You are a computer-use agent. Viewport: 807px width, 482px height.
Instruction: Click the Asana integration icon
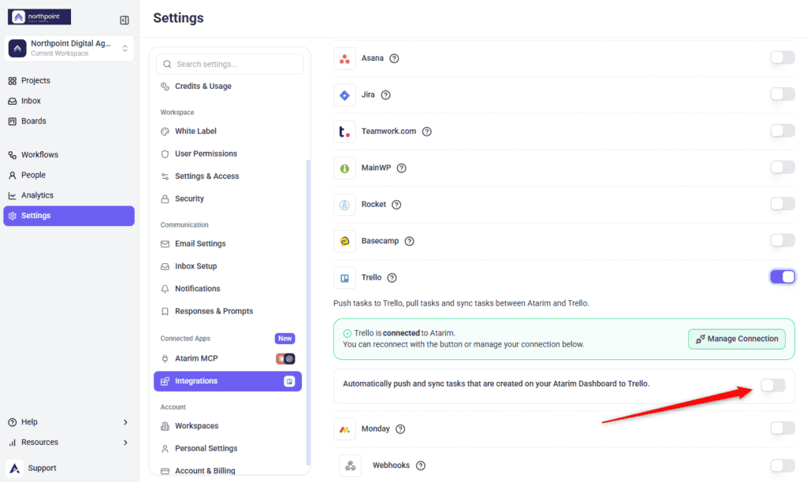click(x=344, y=58)
